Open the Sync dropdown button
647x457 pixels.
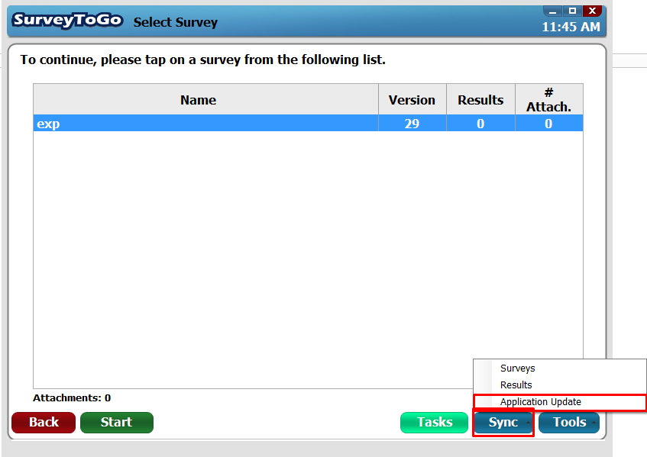coord(503,423)
